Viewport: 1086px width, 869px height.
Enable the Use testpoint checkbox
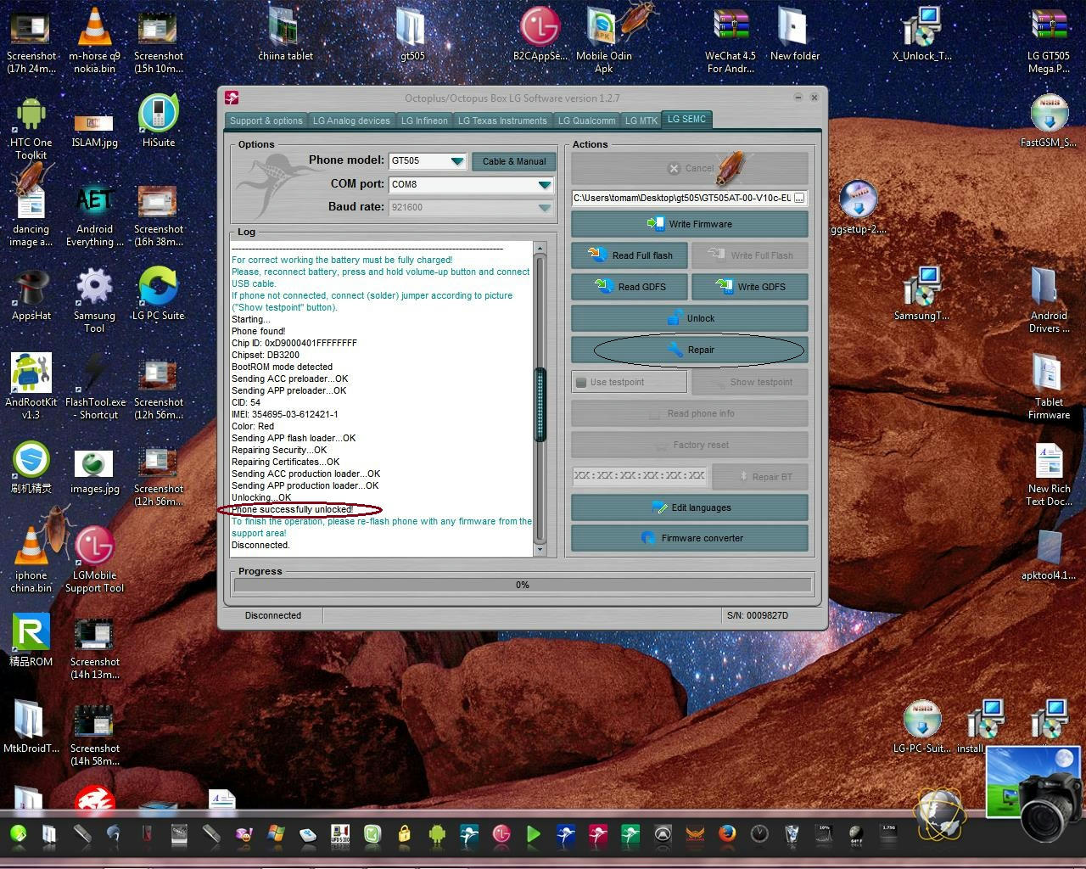581,382
